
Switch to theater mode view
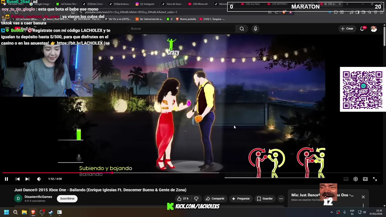click(365, 179)
